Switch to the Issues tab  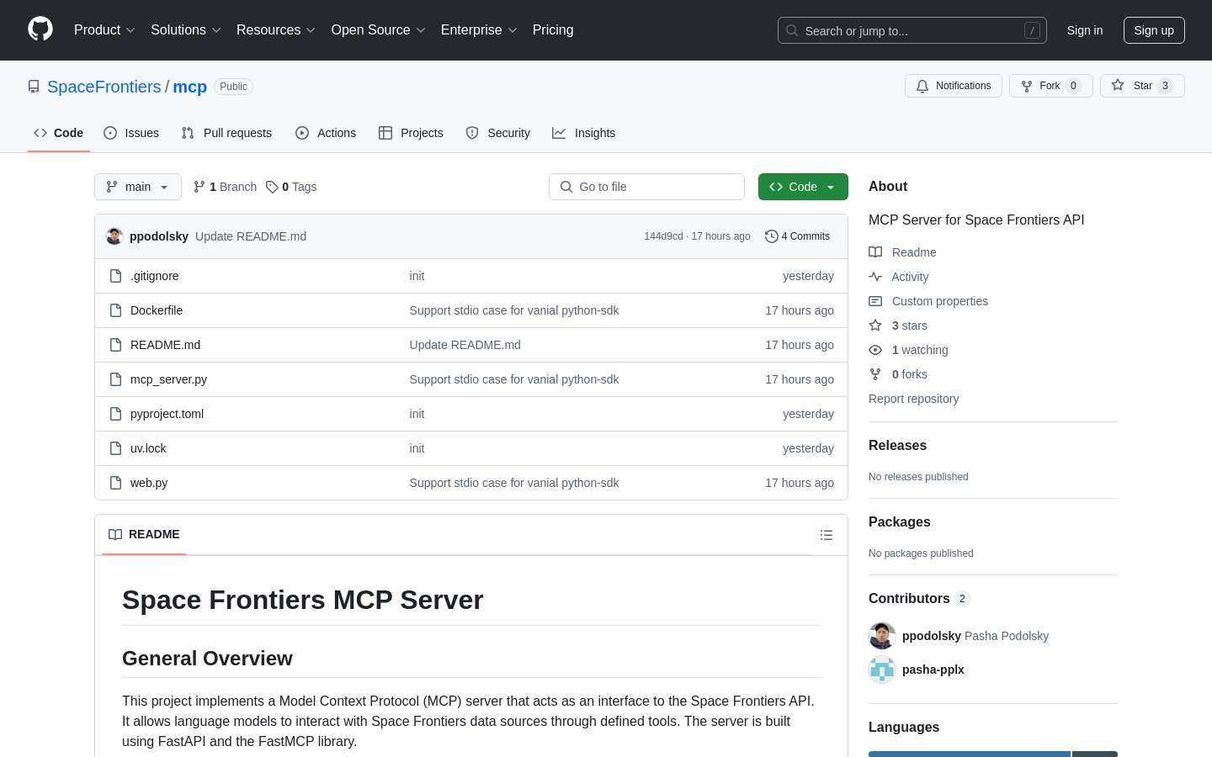131,133
